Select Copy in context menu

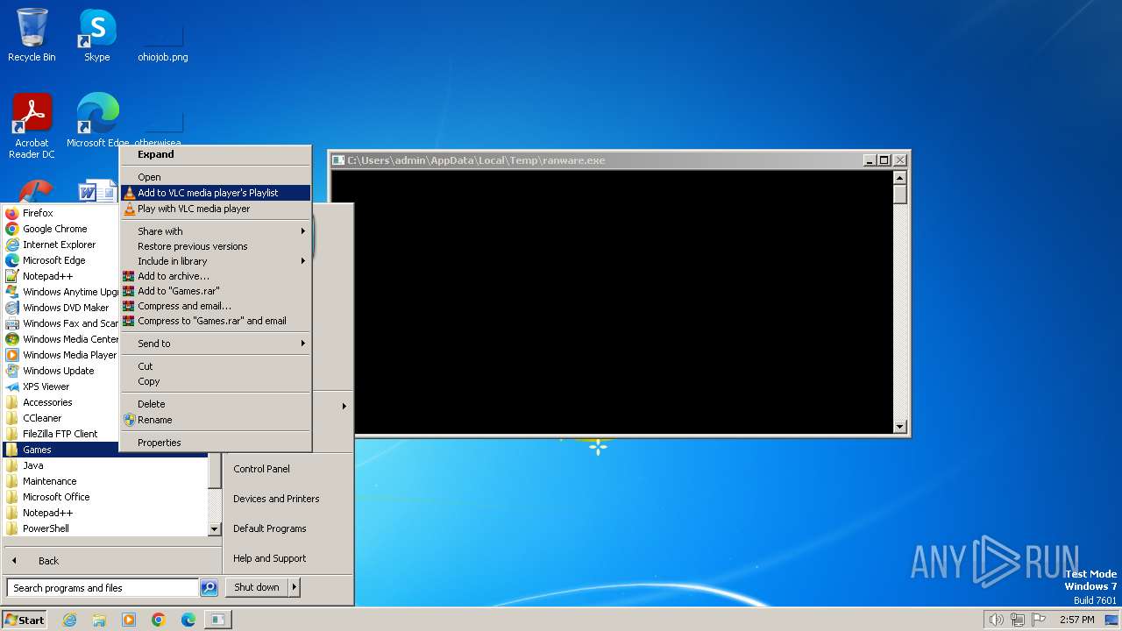tap(216, 381)
